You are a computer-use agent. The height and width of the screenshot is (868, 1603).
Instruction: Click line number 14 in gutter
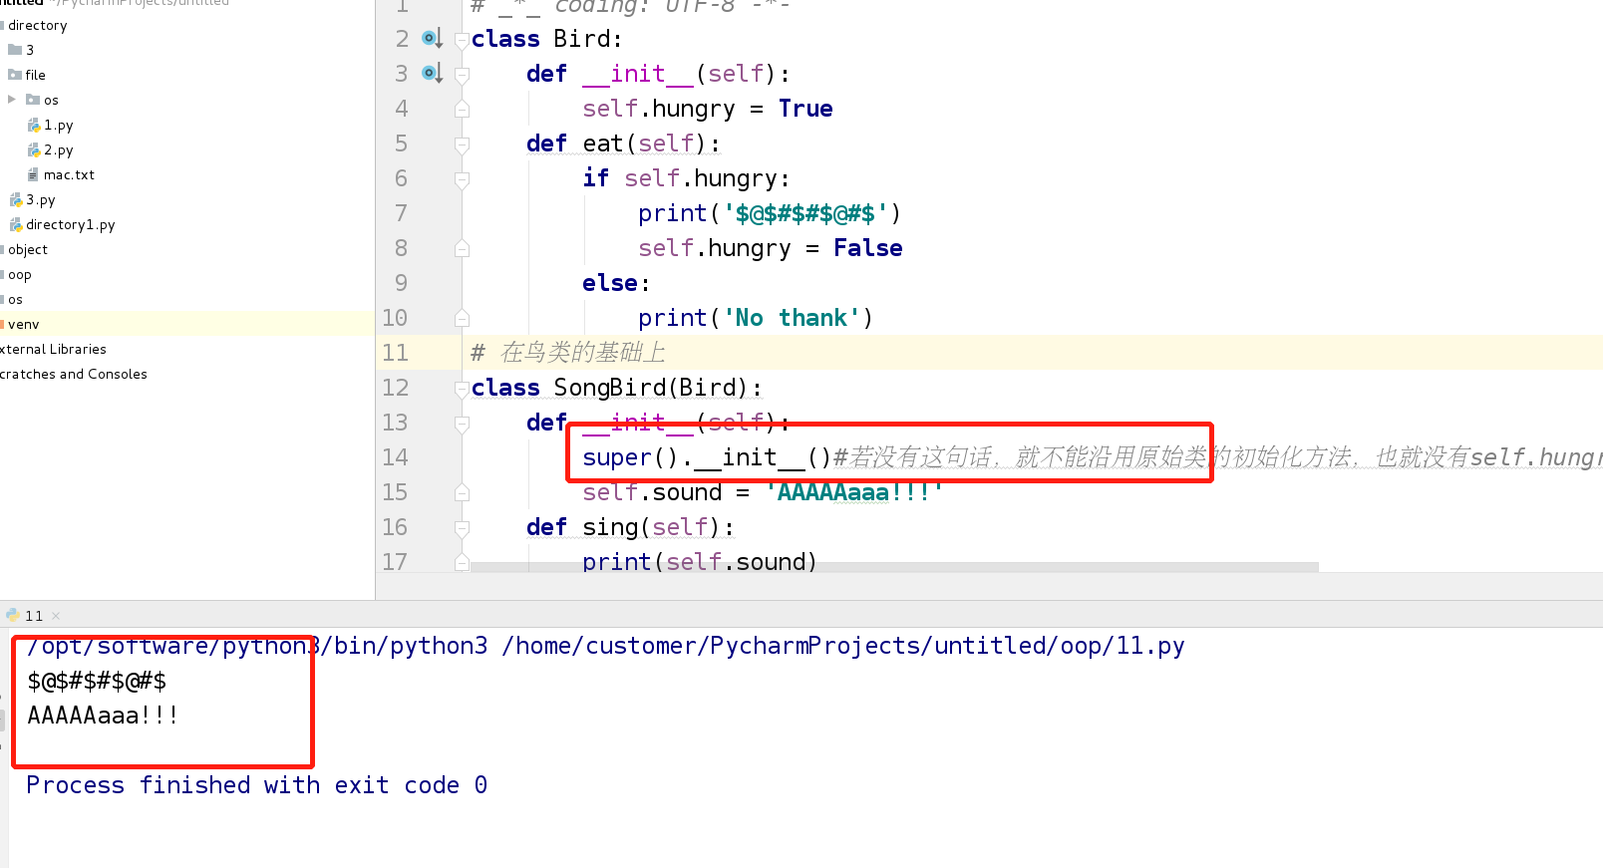[x=395, y=457]
